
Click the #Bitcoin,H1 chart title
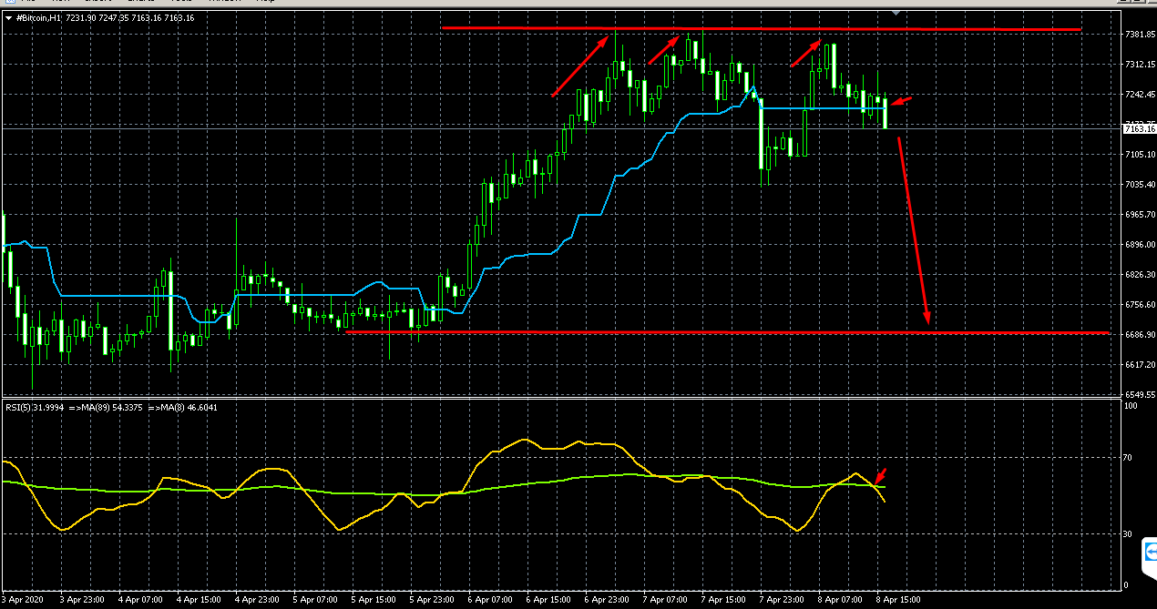pos(40,17)
